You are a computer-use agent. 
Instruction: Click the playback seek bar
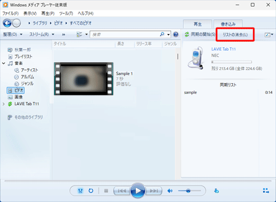click(138, 181)
